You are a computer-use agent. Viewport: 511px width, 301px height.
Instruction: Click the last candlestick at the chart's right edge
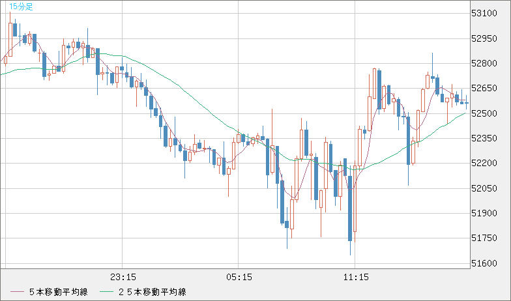[x=467, y=103]
